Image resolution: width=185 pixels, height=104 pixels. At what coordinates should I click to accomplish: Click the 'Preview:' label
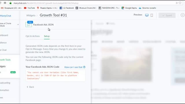coord(138,15)
